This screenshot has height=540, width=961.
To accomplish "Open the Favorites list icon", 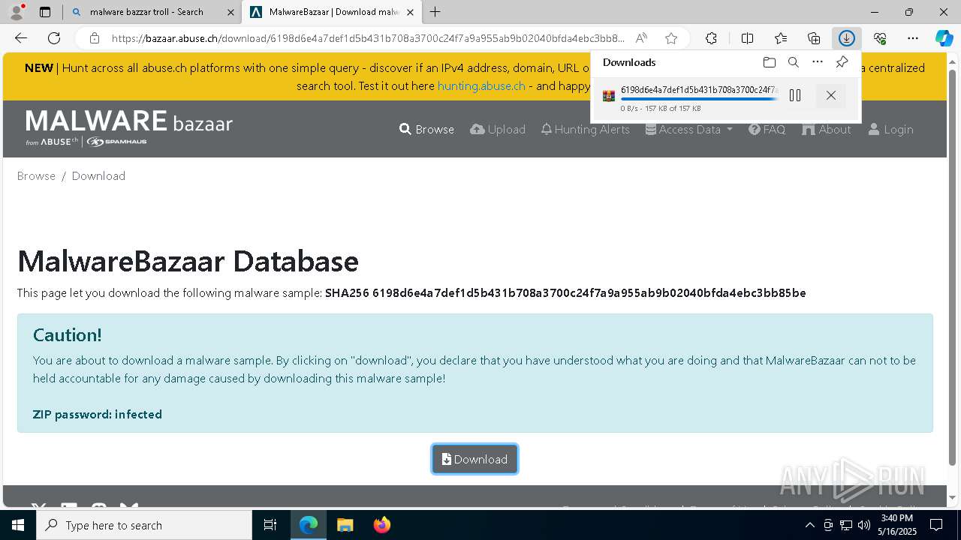I will tap(781, 38).
